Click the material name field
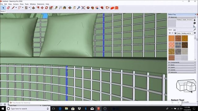Image resolution: width=198 pixels, height=111 pixels. [x=184, y=20]
